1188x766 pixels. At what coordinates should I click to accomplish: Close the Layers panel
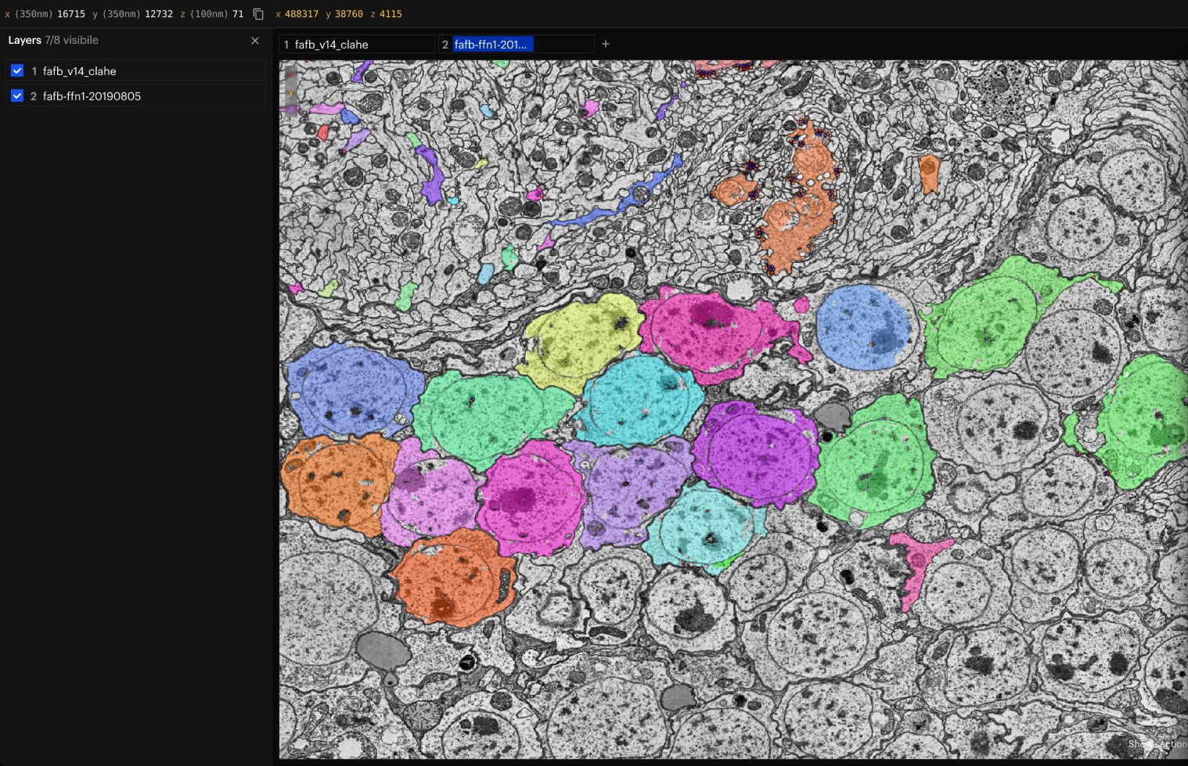pos(255,41)
